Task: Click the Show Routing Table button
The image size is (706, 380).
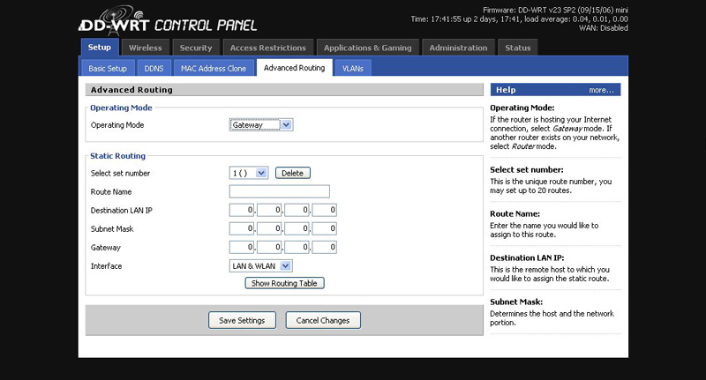Action: pyautogui.click(x=284, y=283)
